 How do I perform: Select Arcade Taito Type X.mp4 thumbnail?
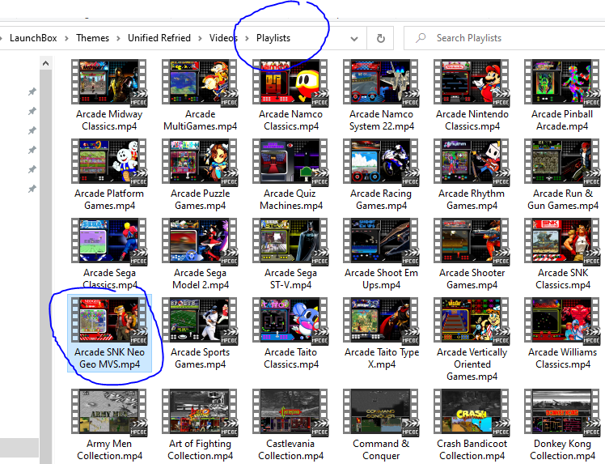click(x=381, y=320)
